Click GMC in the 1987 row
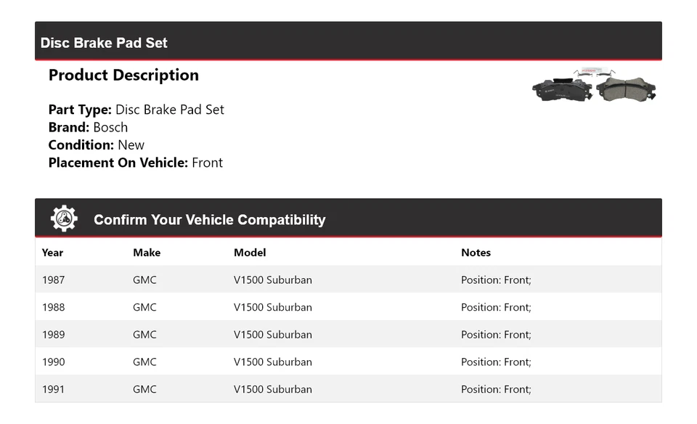 [x=144, y=280]
